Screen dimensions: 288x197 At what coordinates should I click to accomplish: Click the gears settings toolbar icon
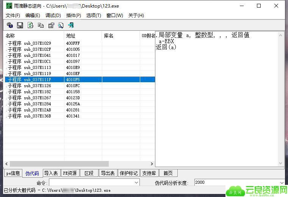(10, 25)
